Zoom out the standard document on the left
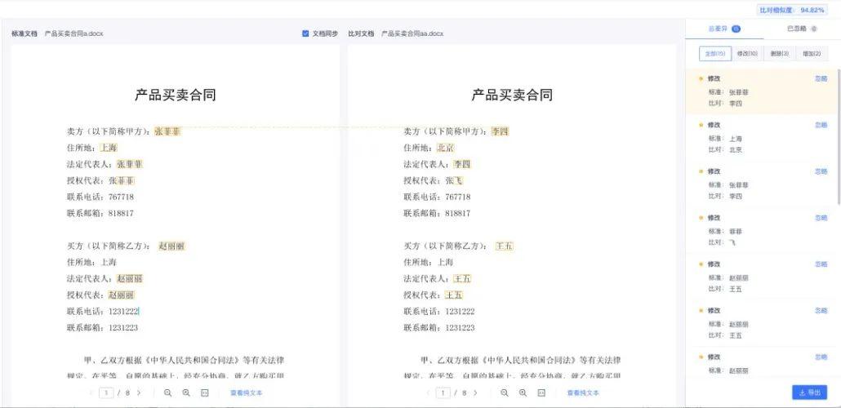The image size is (841, 408). point(168,393)
